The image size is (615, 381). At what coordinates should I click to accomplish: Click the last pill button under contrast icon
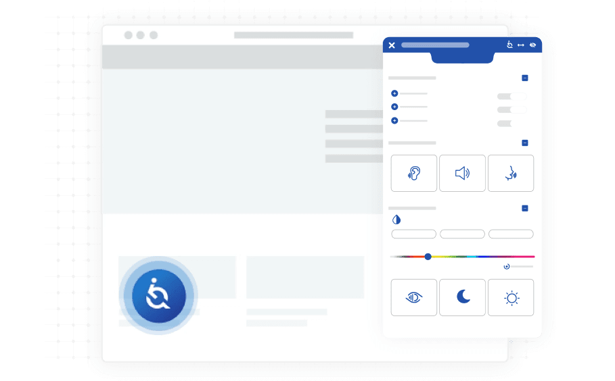(x=511, y=234)
